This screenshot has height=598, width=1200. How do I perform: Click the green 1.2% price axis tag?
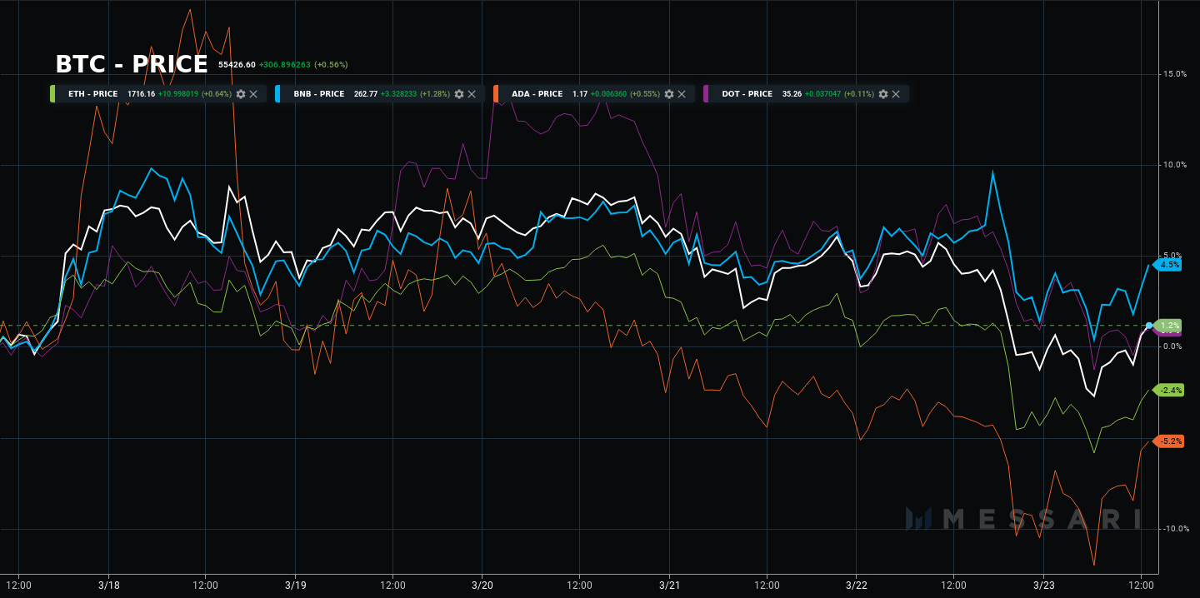tap(1168, 325)
